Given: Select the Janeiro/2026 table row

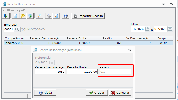Looking at the screenshot, I should point(88,43).
